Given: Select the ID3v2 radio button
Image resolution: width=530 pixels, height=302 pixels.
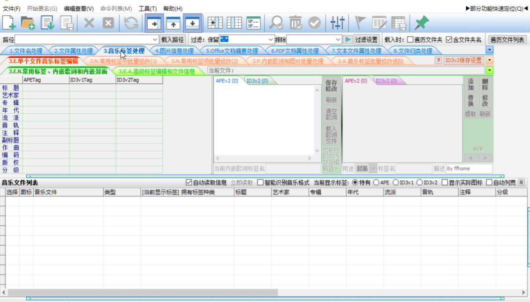Looking at the screenshot, I should [x=419, y=183].
